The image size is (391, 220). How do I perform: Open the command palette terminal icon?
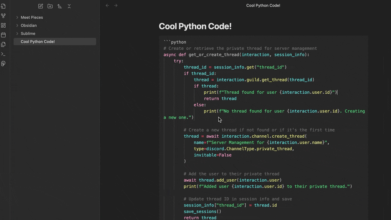(3, 54)
